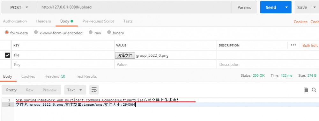The height and width of the screenshot is (121, 319).
Task: Select the Preview view button
Action: click(x=49, y=90)
